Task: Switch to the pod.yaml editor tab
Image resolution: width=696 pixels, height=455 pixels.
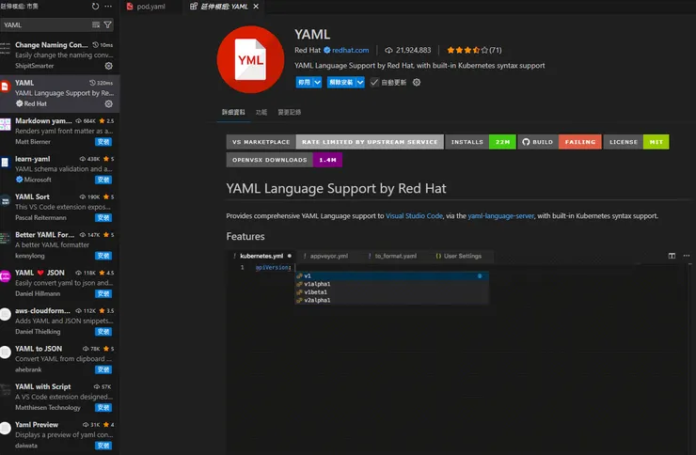Action: click(x=150, y=7)
